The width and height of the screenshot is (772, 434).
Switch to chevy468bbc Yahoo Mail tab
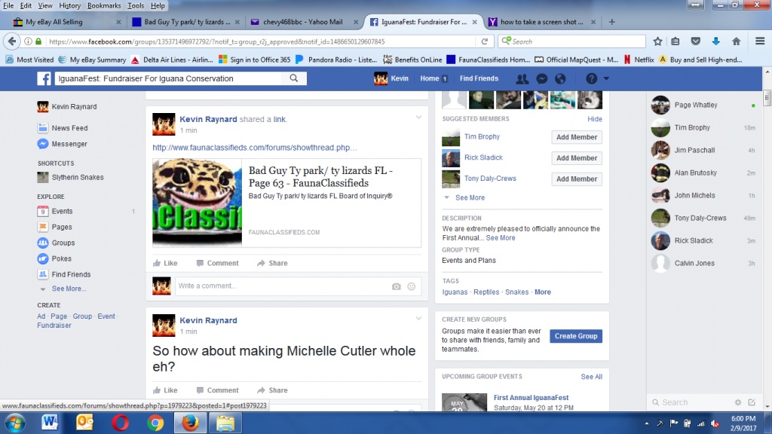coord(302,22)
